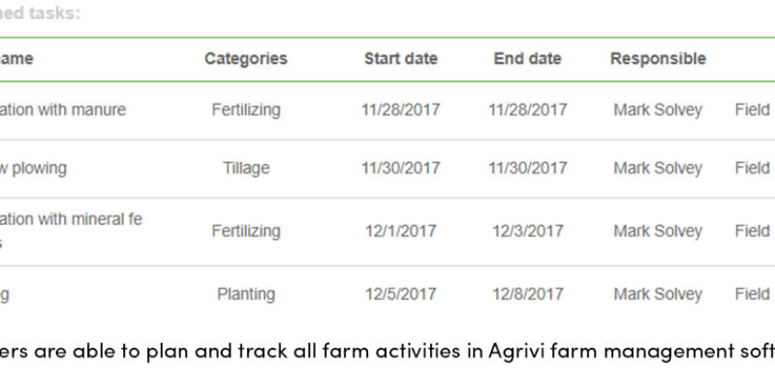Viewport: 775px width, 368px height.
Task: Click Field cell in the Planting row
Action: 753,294
